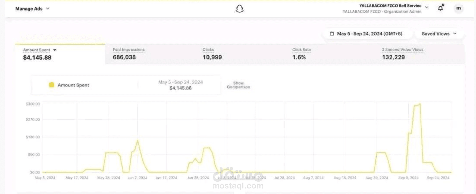Select the 2 Second Video Views tab

pyautogui.click(x=419, y=54)
